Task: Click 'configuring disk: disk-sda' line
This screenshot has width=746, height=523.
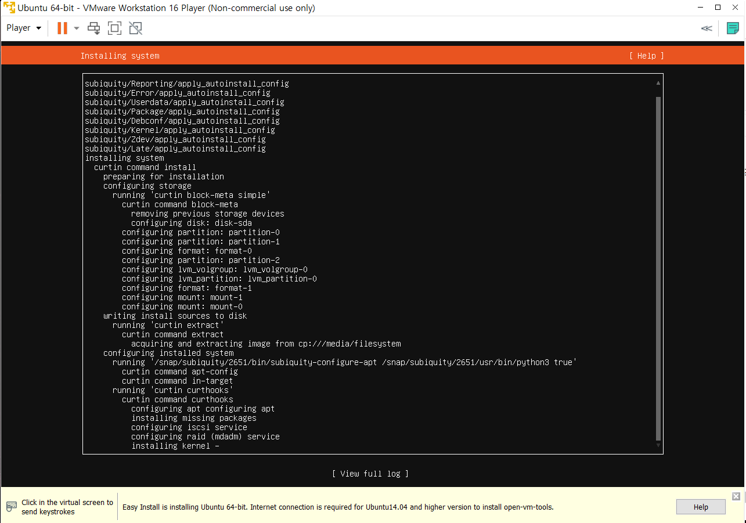Action: point(192,223)
